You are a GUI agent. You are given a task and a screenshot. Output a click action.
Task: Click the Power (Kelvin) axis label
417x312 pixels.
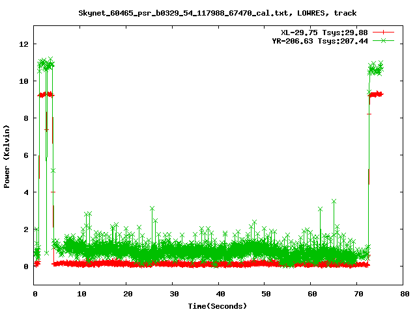[7, 157]
